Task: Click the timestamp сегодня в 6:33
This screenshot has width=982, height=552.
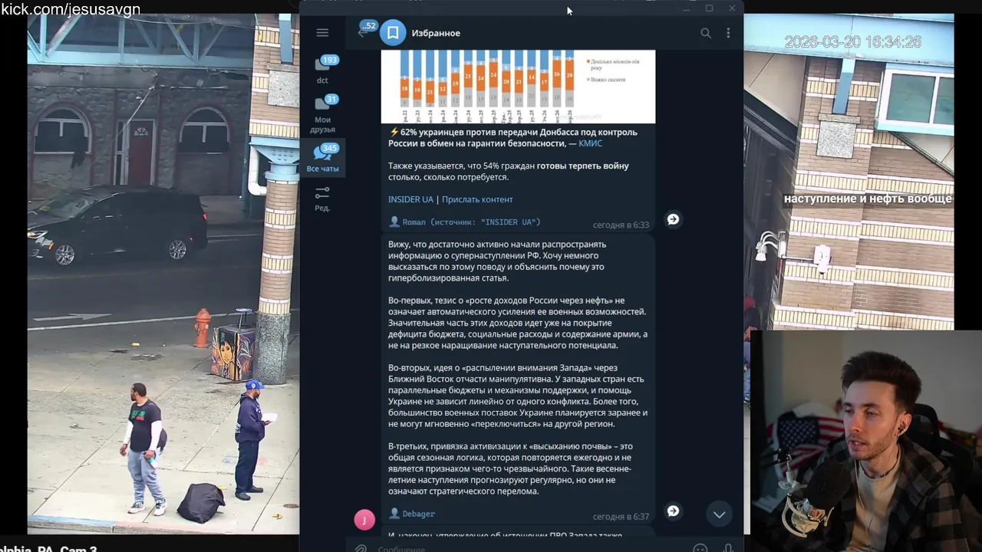Action: point(621,225)
